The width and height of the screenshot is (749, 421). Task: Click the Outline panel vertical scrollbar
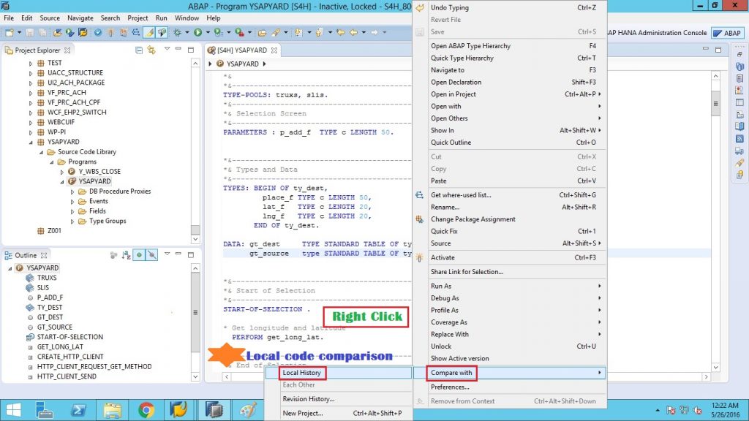[195, 322]
